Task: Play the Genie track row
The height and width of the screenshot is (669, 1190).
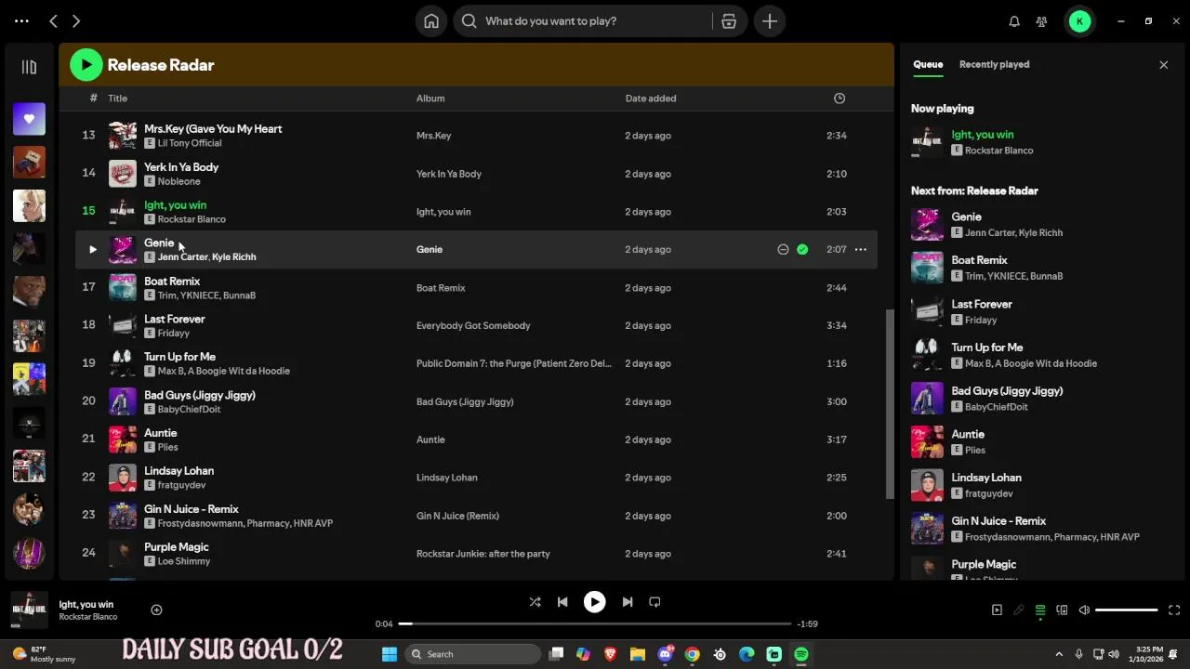Action: point(92,249)
